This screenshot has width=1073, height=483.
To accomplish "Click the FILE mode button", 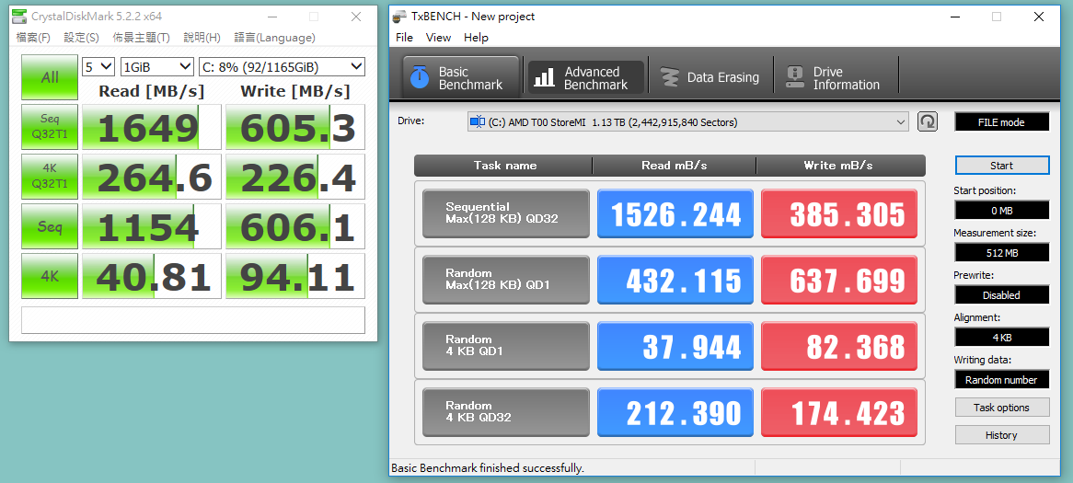I will tap(1002, 121).
